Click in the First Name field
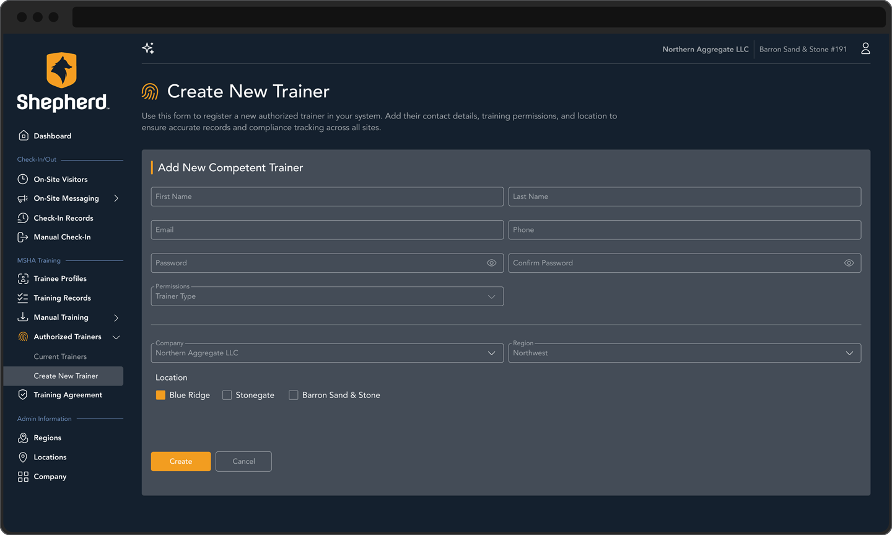The image size is (892, 535). pyautogui.click(x=326, y=197)
